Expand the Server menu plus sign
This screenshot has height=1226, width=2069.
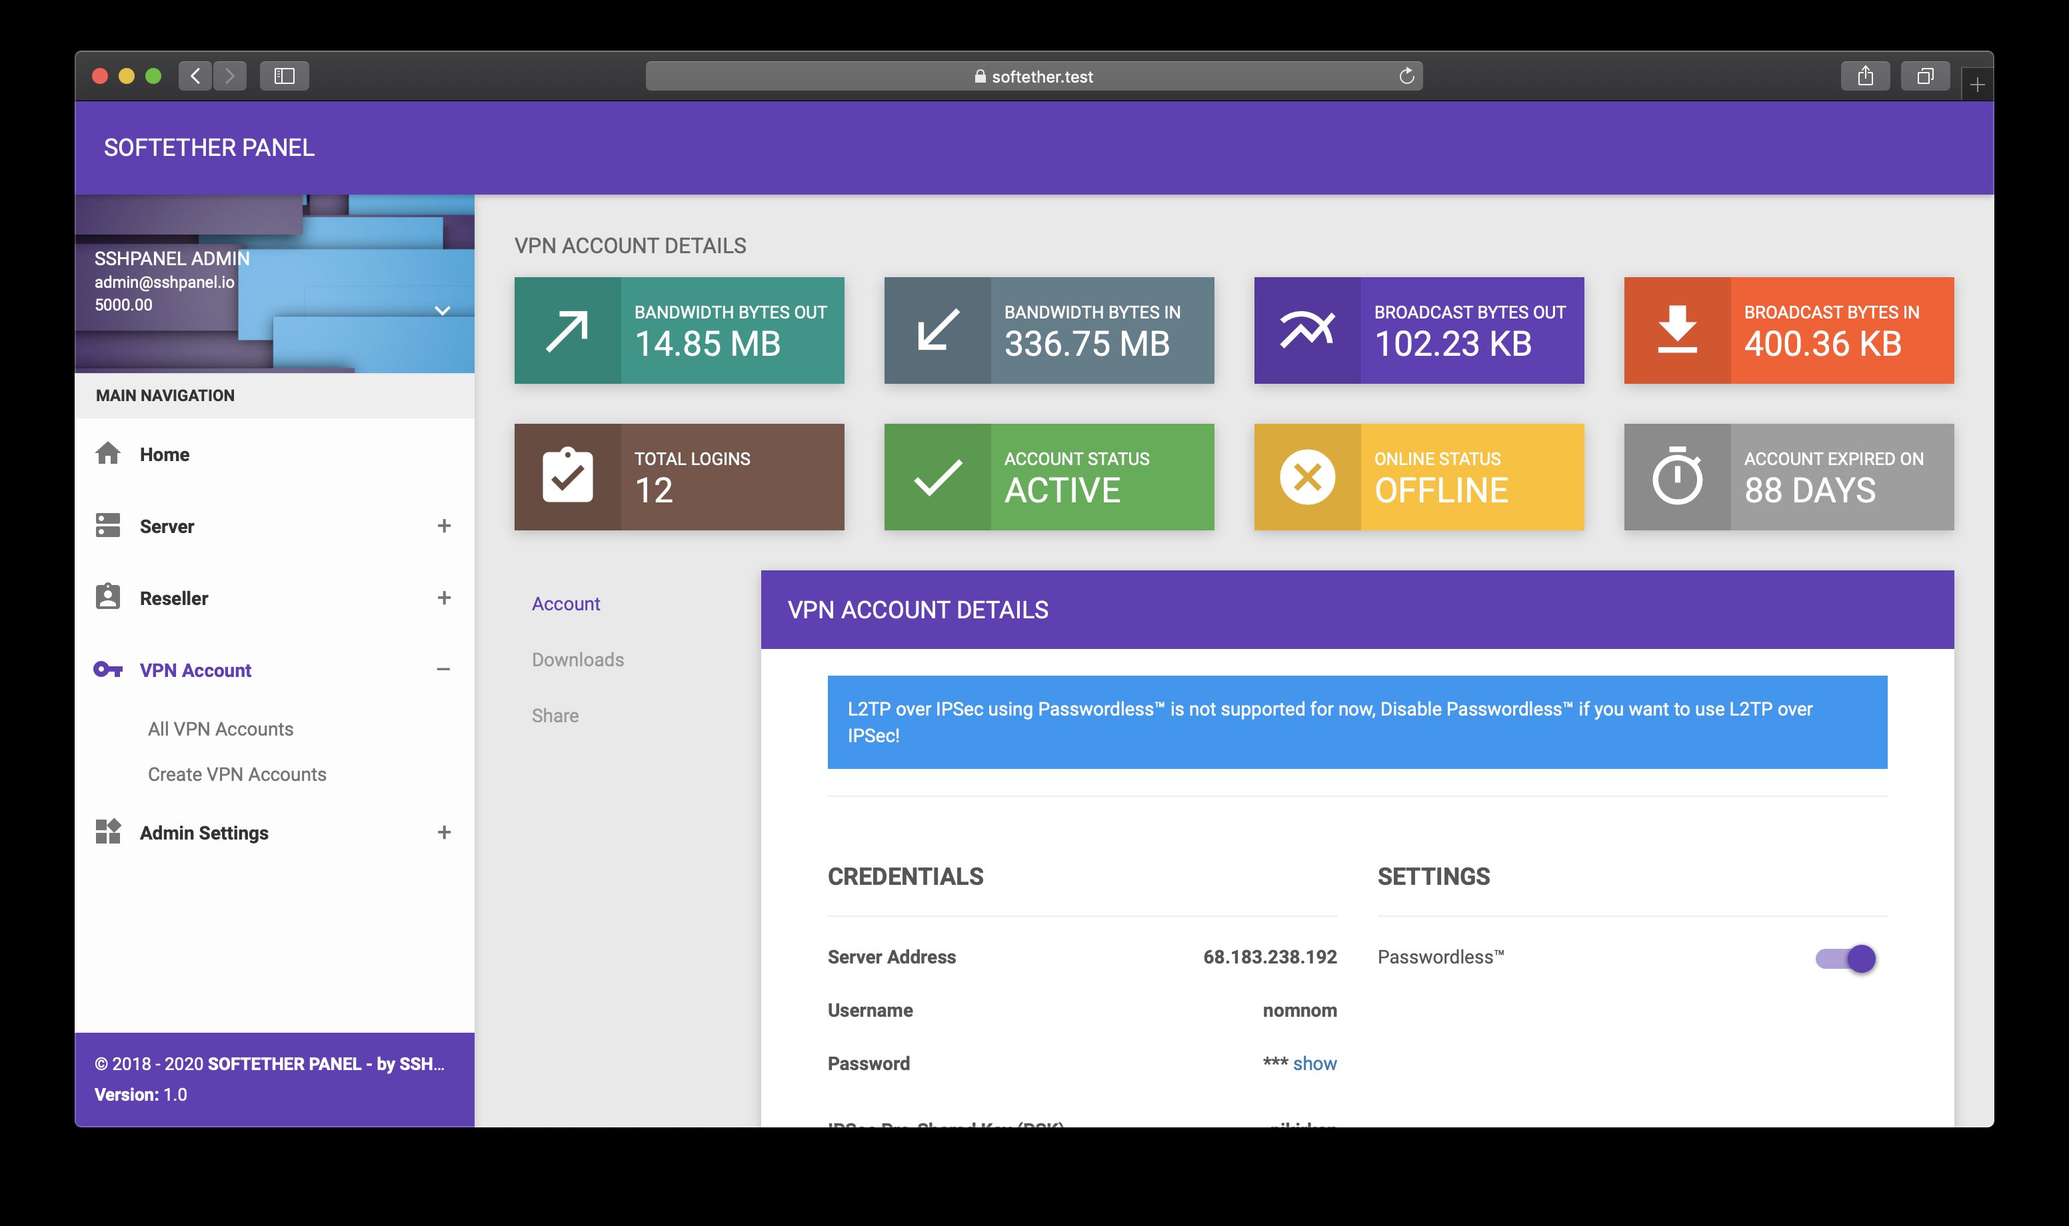coord(444,526)
